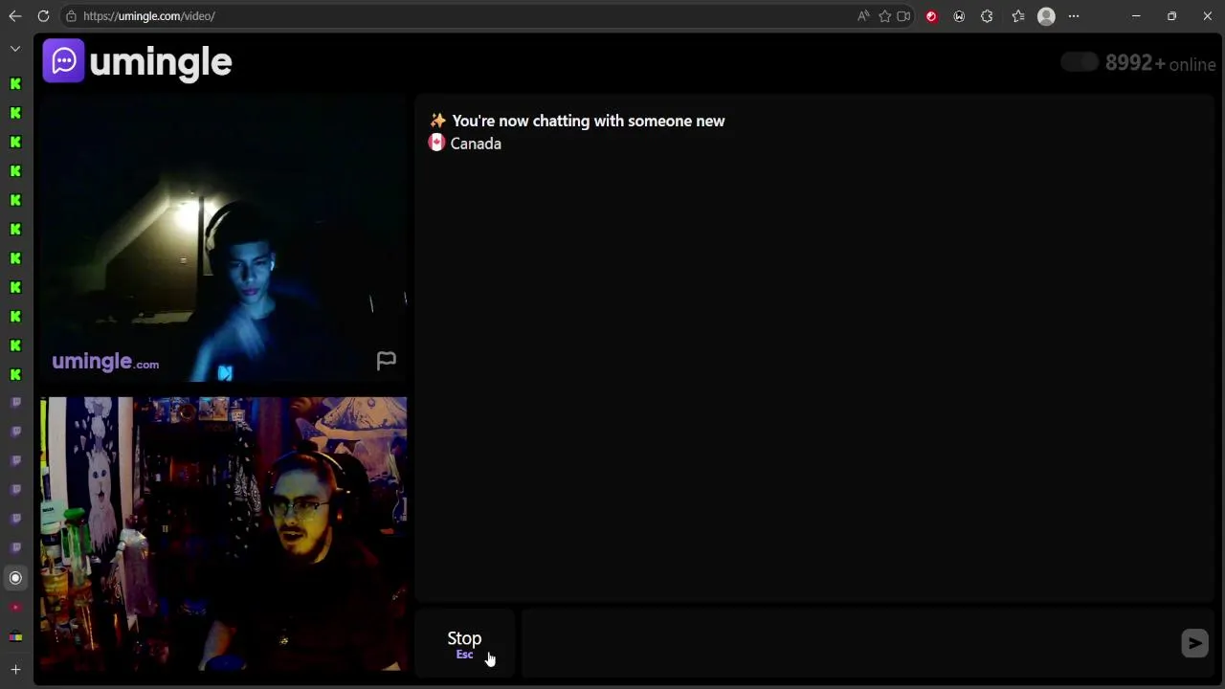Viewport: 1225px width, 689px height.
Task: Click the stranger's video feed
Action: click(224, 239)
